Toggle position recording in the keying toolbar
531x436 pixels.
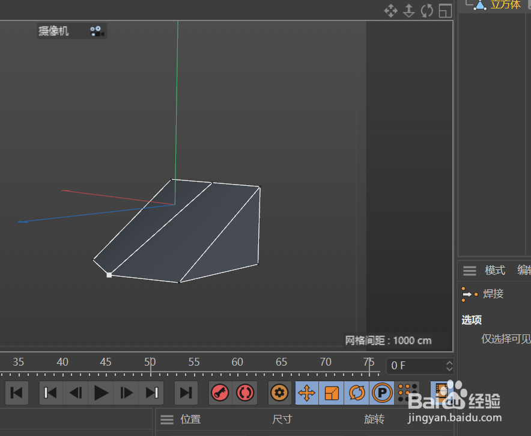[x=306, y=393]
